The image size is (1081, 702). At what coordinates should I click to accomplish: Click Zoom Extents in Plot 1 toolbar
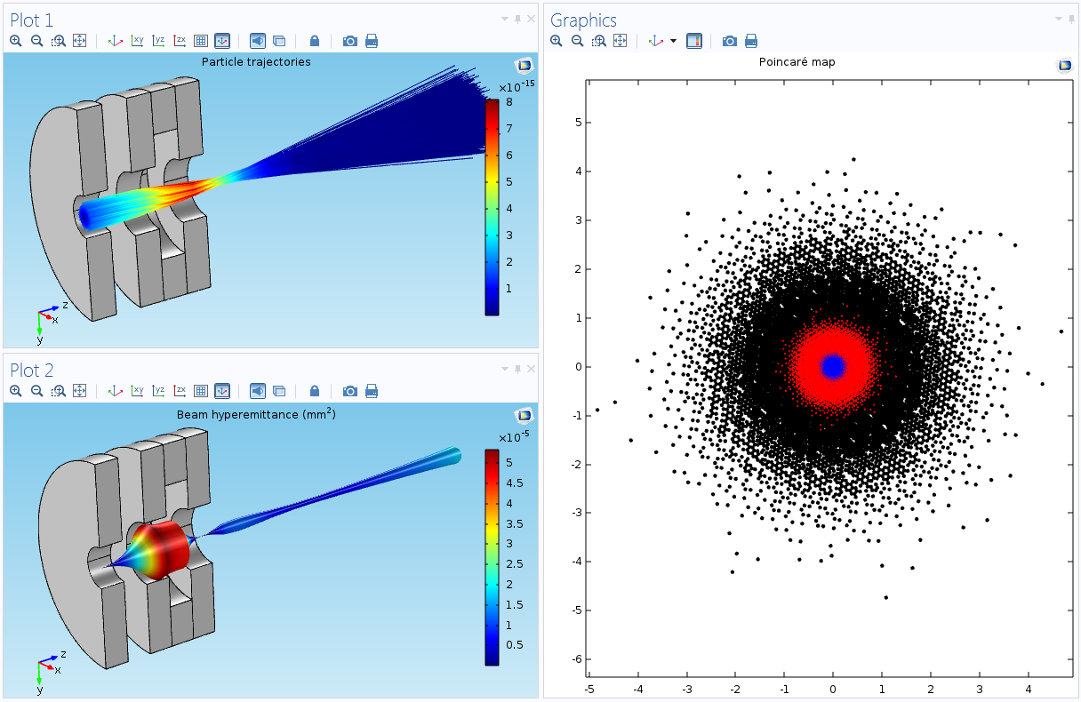click(x=79, y=41)
